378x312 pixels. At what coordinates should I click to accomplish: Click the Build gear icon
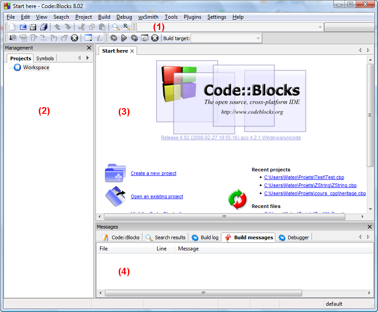[113, 38]
